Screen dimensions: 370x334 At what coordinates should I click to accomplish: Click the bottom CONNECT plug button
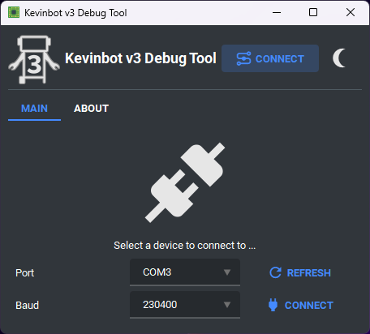[x=300, y=305]
